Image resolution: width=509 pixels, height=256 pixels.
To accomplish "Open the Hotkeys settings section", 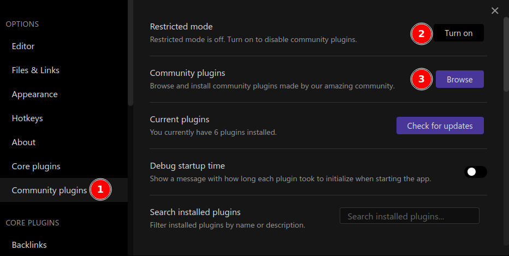I will pos(27,118).
